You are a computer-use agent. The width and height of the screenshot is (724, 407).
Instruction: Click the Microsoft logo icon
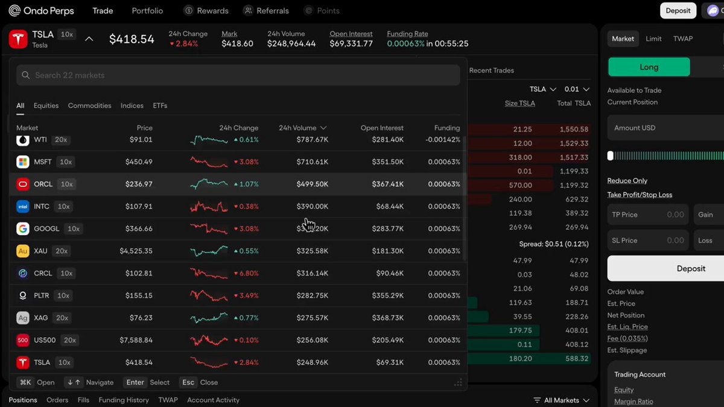click(x=23, y=162)
